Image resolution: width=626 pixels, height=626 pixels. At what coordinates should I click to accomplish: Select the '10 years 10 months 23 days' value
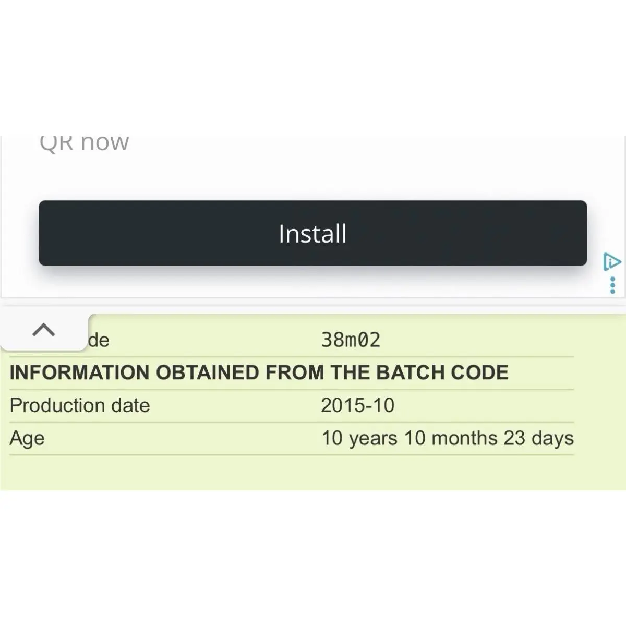448,438
